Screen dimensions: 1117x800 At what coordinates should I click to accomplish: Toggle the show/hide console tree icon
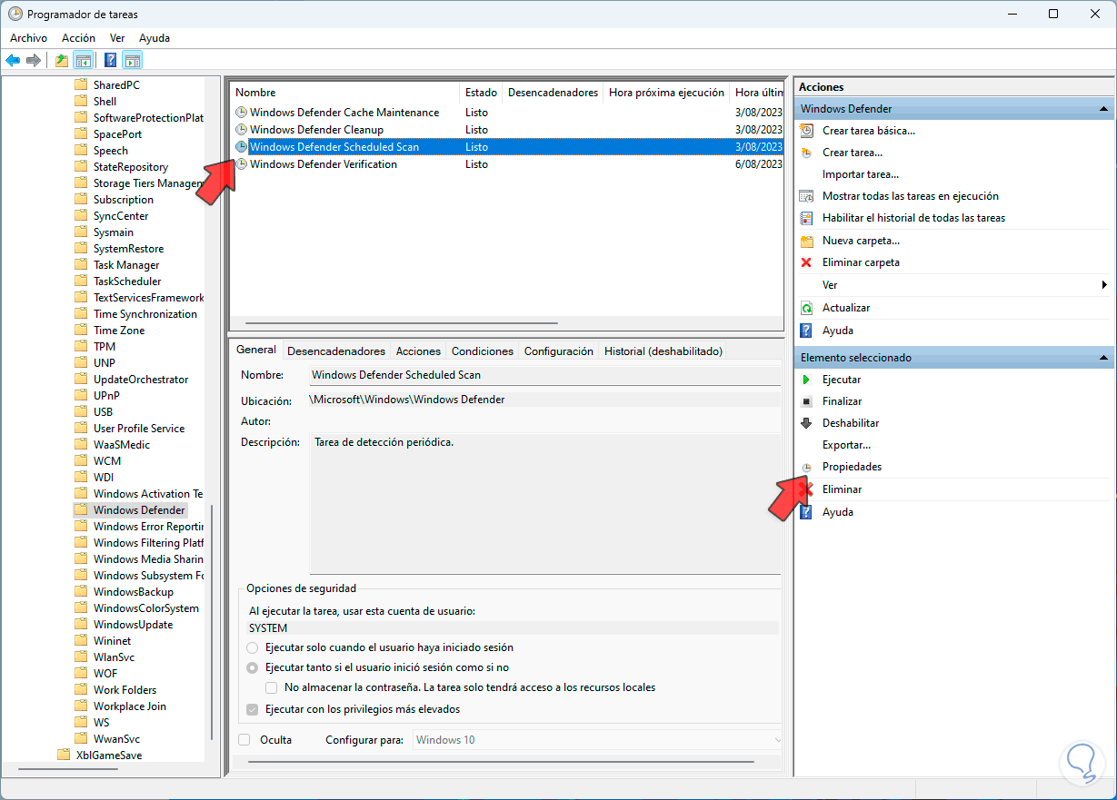point(83,61)
